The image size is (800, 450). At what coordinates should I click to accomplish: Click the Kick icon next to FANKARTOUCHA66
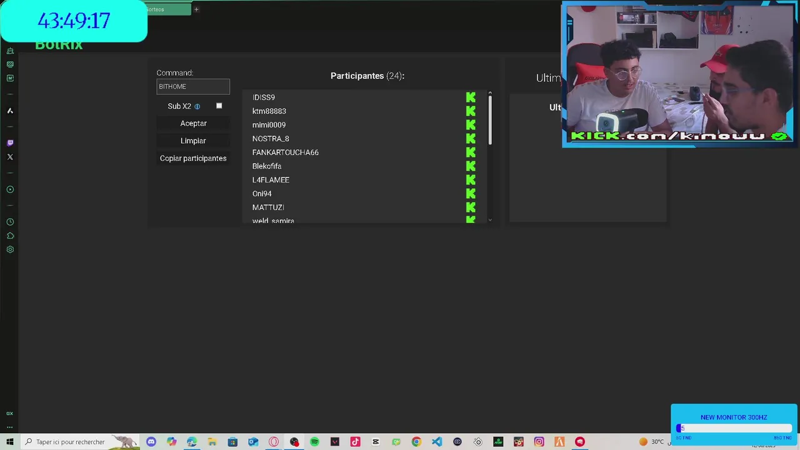(471, 152)
